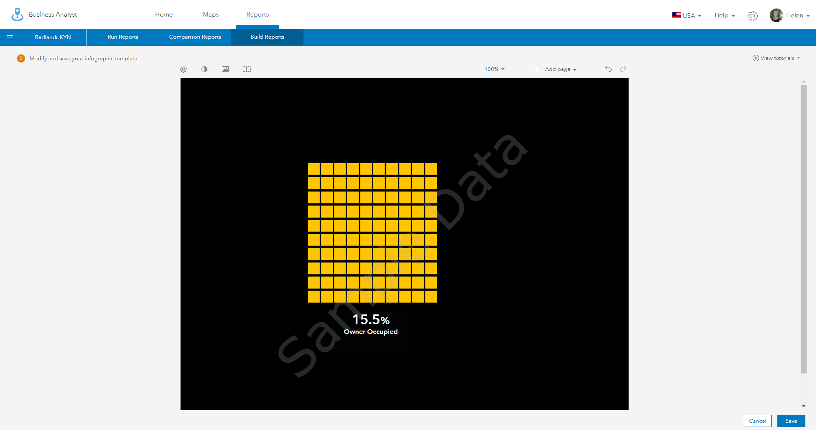Select the Owner Occupied label
This screenshot has height=430, width=816.
371,332
